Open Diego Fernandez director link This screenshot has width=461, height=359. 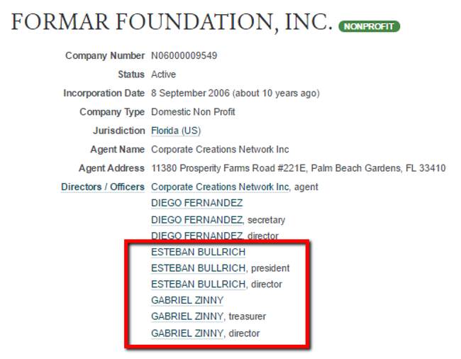(196, 236)
